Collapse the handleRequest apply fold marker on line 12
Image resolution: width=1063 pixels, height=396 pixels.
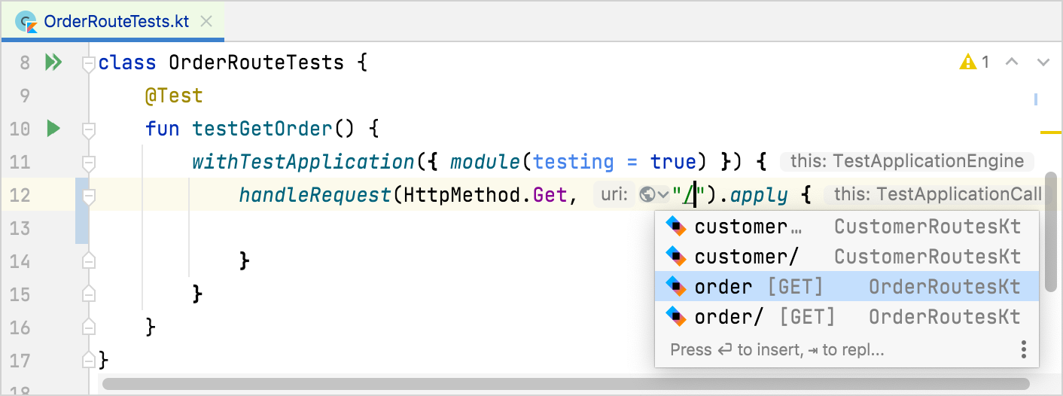pyautogui.click(x=89, y=196)
